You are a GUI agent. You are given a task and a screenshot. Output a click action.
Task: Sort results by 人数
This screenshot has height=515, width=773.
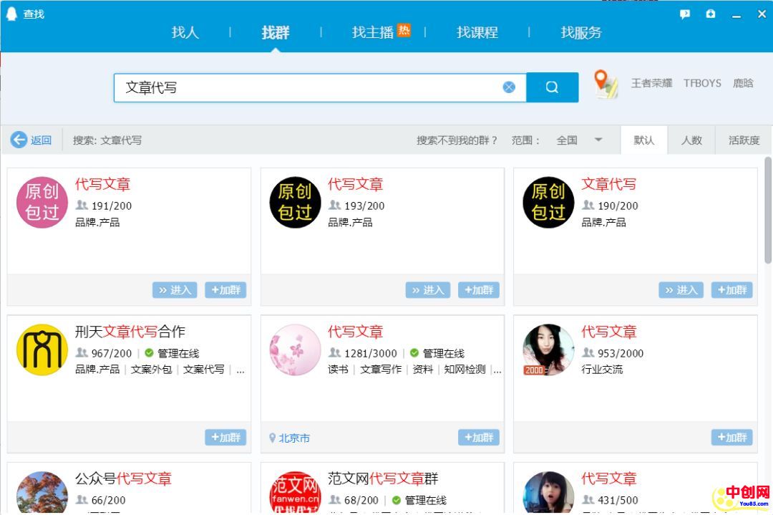coord(691,140)
